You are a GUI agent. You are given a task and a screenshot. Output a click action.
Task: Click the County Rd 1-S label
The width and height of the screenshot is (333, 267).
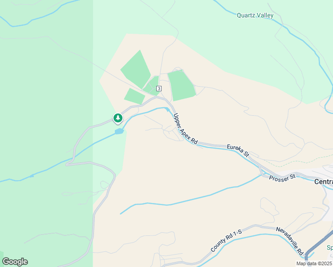pos(226,241)
